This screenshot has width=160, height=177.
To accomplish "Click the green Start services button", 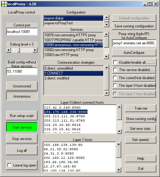I will pos(22,127).
